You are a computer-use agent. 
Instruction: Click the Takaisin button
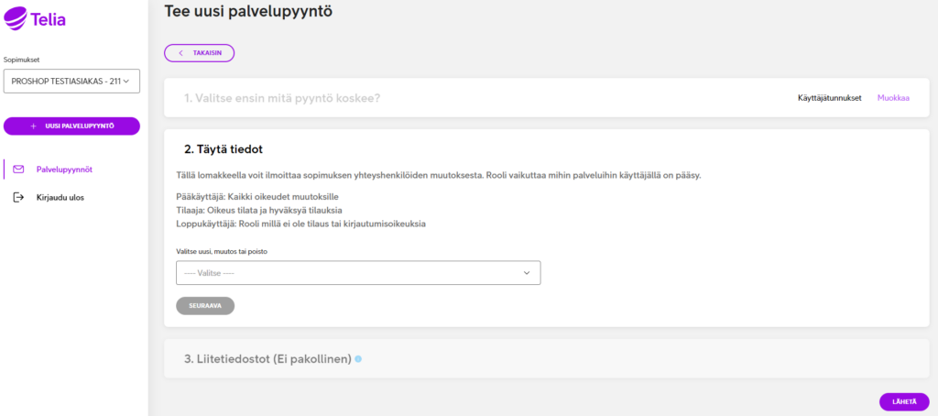[199, 53]
